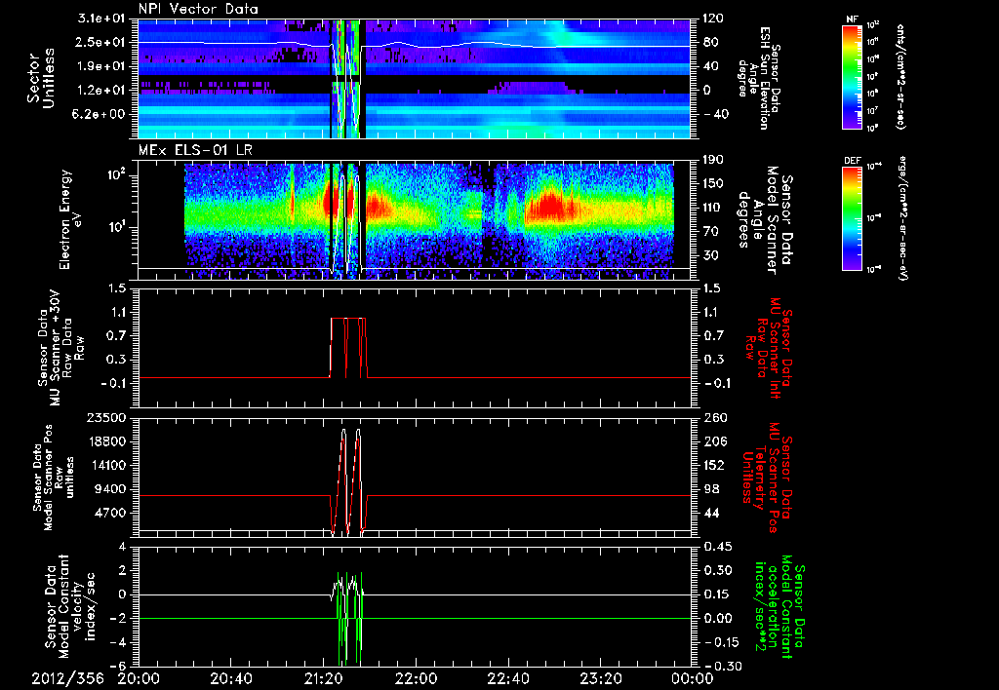Click the 20:40 time axis label

(230, 679)
